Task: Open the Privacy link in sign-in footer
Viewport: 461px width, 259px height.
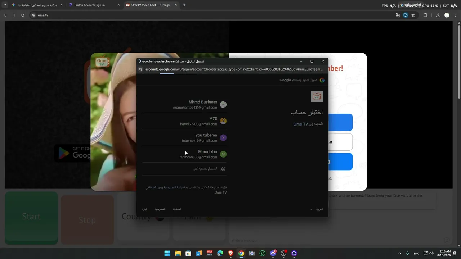Action: coord(160,209)
